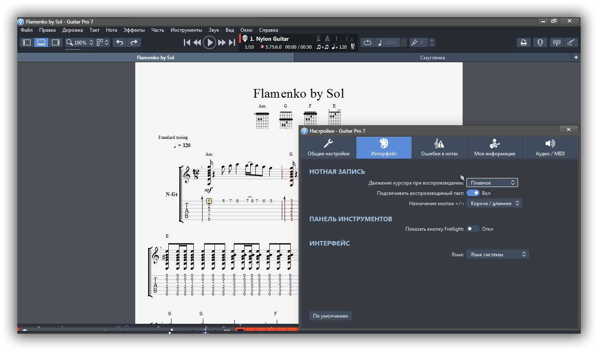The height and width of the screenshot is (351, 598).
Task: Click the G chord diagram
Action: coord(285,117)
